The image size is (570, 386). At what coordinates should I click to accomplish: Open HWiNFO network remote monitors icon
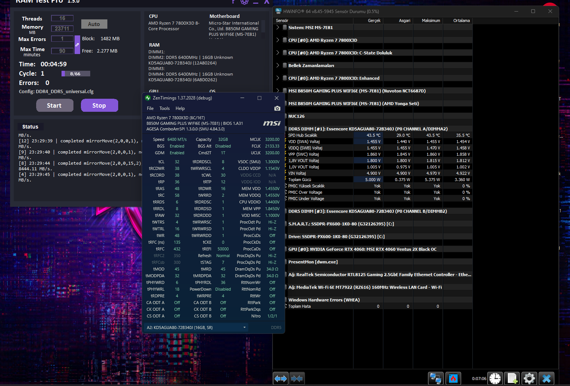(435, 379)
